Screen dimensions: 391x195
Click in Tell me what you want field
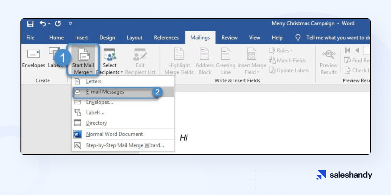click(x=338, y=38)
